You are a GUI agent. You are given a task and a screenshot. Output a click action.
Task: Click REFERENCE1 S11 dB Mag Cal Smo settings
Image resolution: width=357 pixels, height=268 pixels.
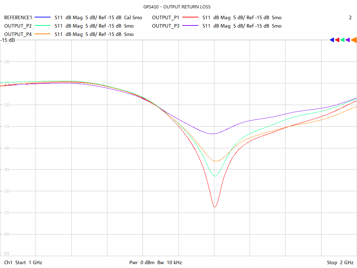[98, 17]
